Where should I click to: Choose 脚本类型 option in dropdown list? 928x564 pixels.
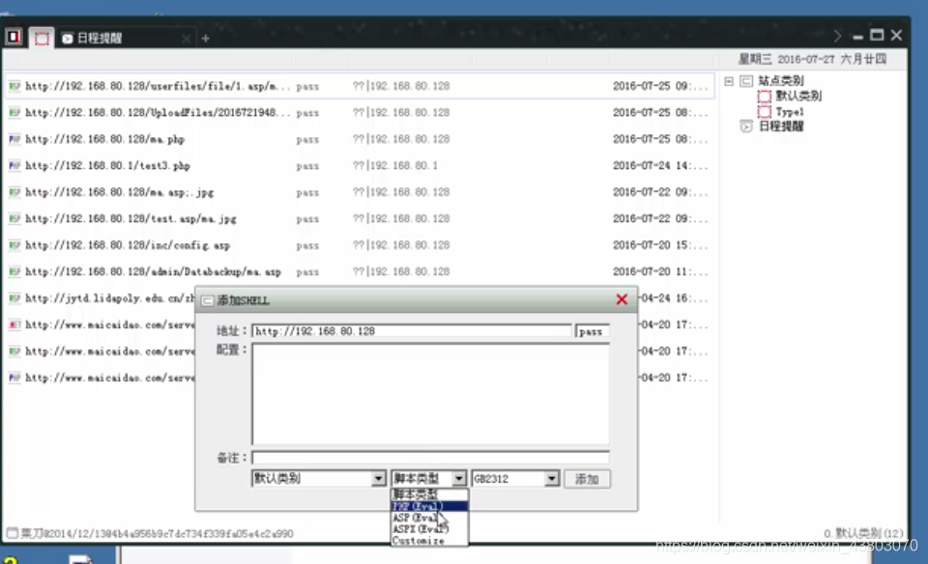pos(429,494)
